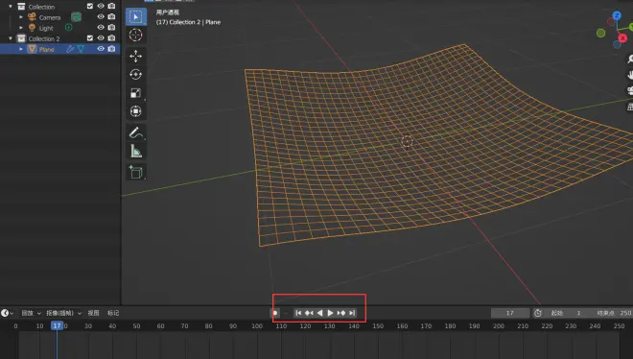Collapse the Collection 2 tree node
Viewport: 633px width, 359px height.
click(11, 38)
